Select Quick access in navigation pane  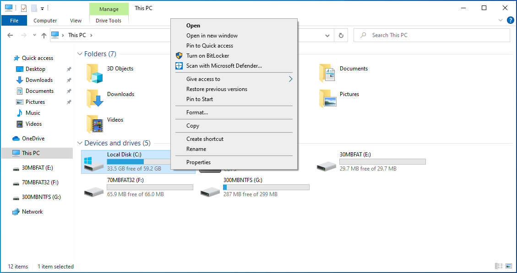tap(37, 58)
